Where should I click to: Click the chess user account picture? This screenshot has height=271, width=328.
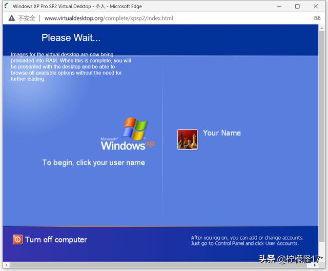click(188, 139)
